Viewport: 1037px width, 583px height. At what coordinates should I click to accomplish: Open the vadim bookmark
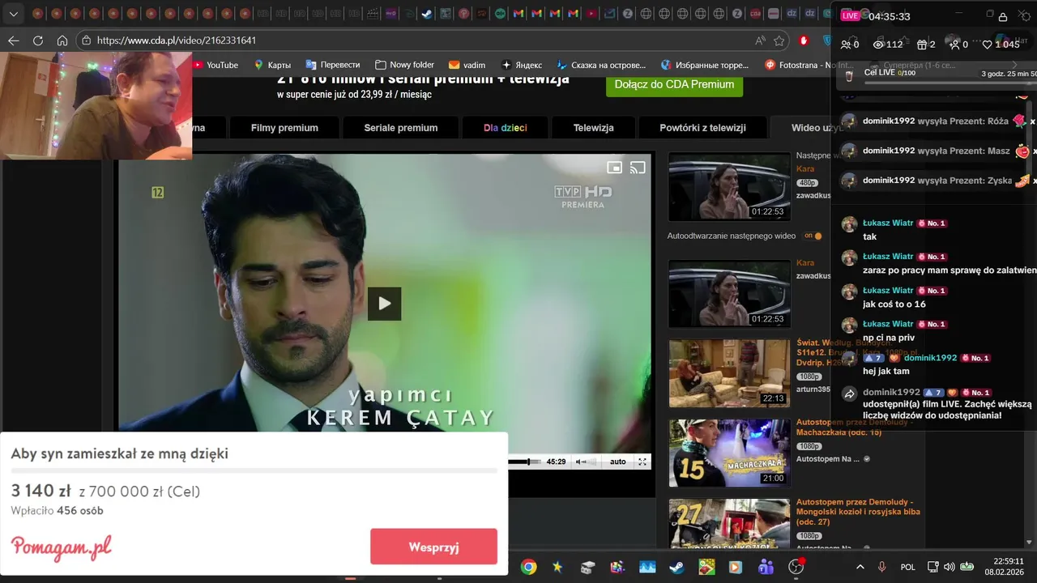click(467, 65)
